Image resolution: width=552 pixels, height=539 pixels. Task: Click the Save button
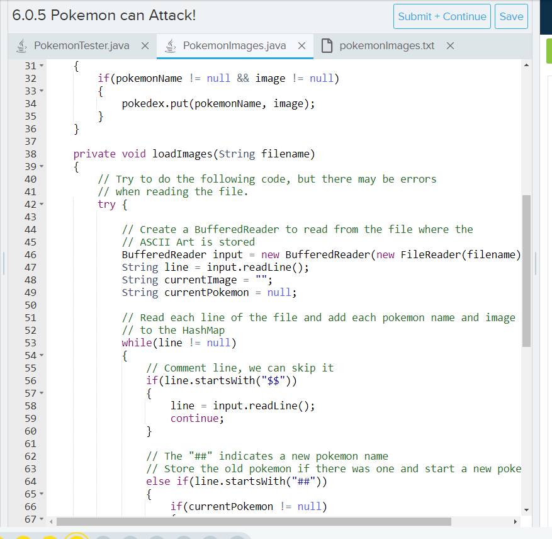(511, 16)
